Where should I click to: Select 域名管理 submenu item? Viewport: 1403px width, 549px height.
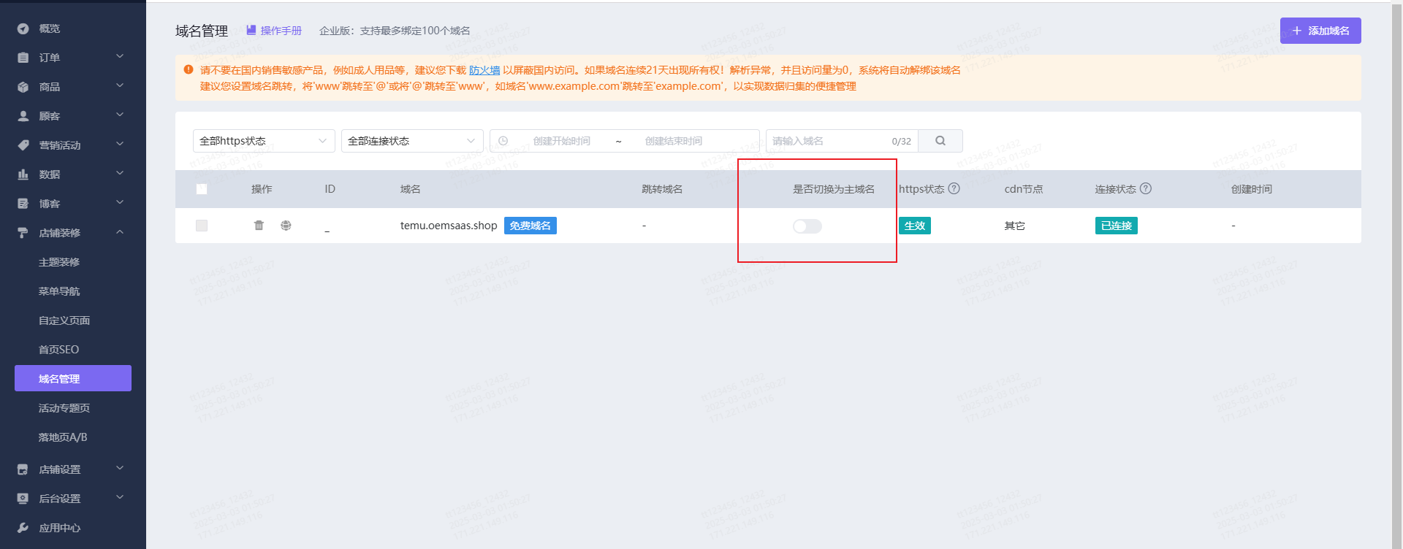coord(73,378)
